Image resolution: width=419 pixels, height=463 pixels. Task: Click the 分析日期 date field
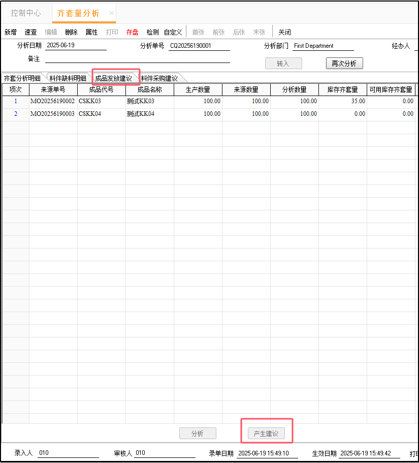point(76,46)
